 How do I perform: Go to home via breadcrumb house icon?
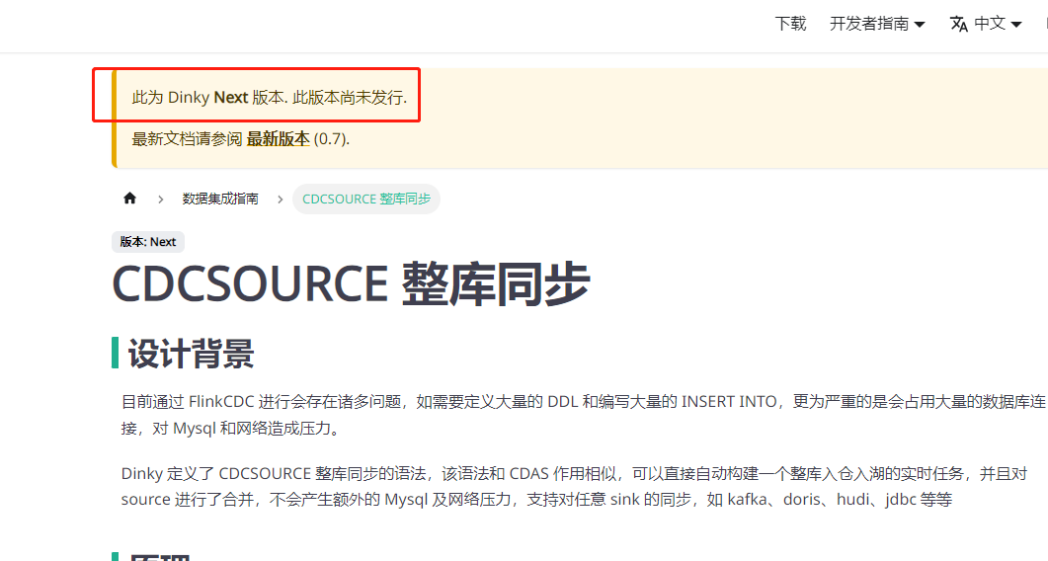point(129,198)
